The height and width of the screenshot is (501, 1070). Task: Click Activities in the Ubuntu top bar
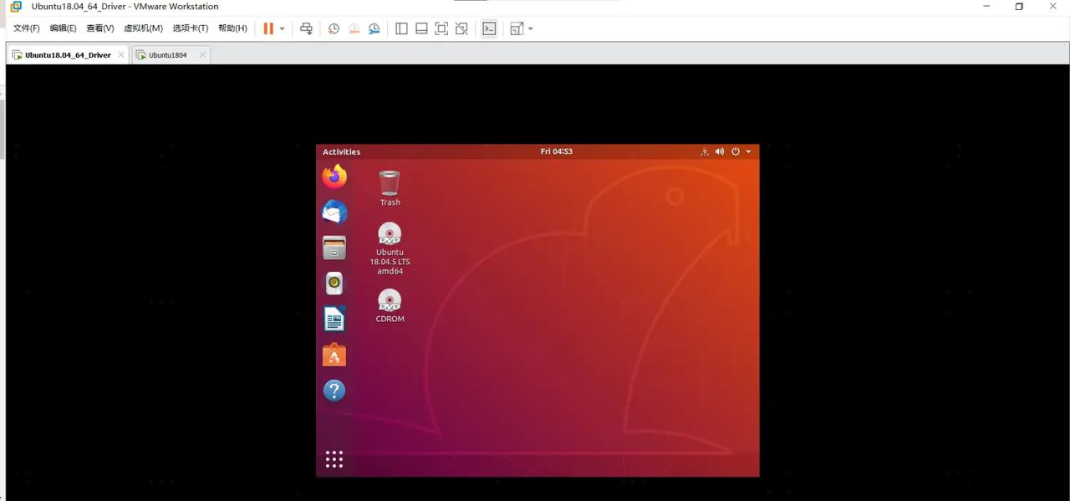341,151
